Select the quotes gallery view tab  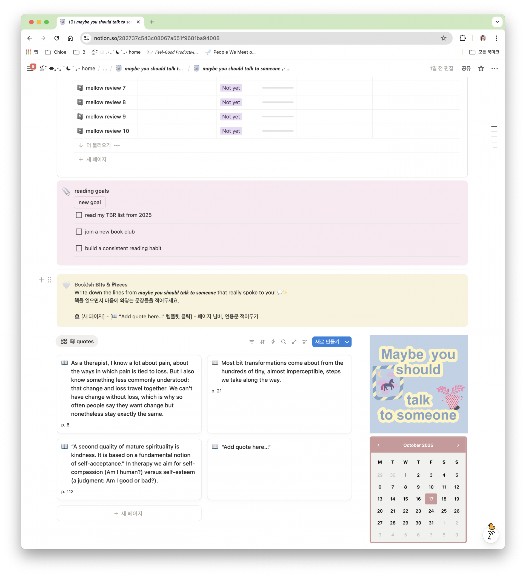coord(77,341)
